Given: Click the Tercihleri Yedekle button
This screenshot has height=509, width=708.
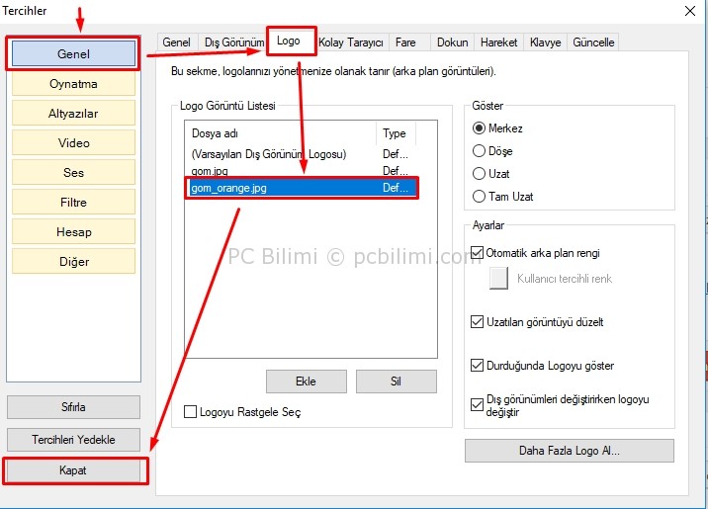Looking at the screenshot, I should click(73, 440).
